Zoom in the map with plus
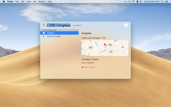The width and height of the screenshot is (171, 107). click(124, 53)
